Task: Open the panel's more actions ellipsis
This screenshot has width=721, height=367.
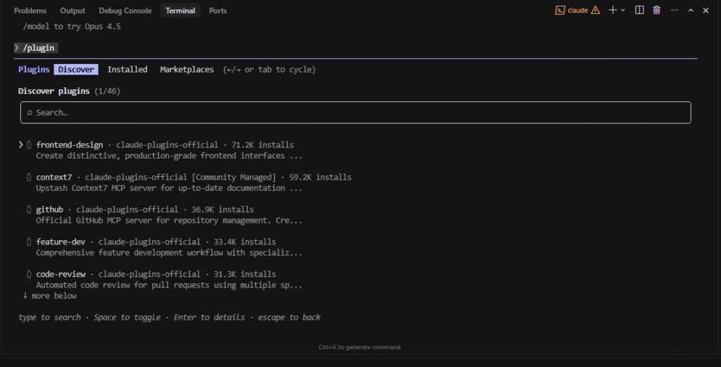Action: [675, 10]
